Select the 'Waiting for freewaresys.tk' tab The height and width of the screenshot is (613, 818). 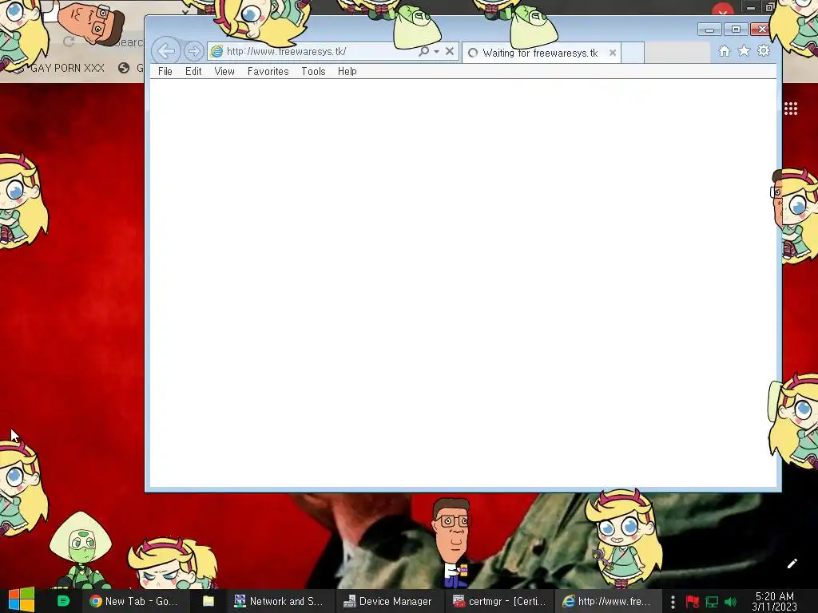pos(541,53)
